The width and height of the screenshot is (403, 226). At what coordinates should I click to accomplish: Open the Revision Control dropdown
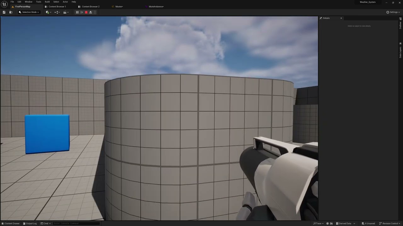click(x=390, y=223)
